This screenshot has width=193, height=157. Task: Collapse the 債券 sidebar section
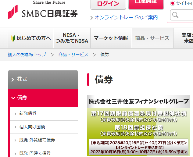click(x=43, y=98)
